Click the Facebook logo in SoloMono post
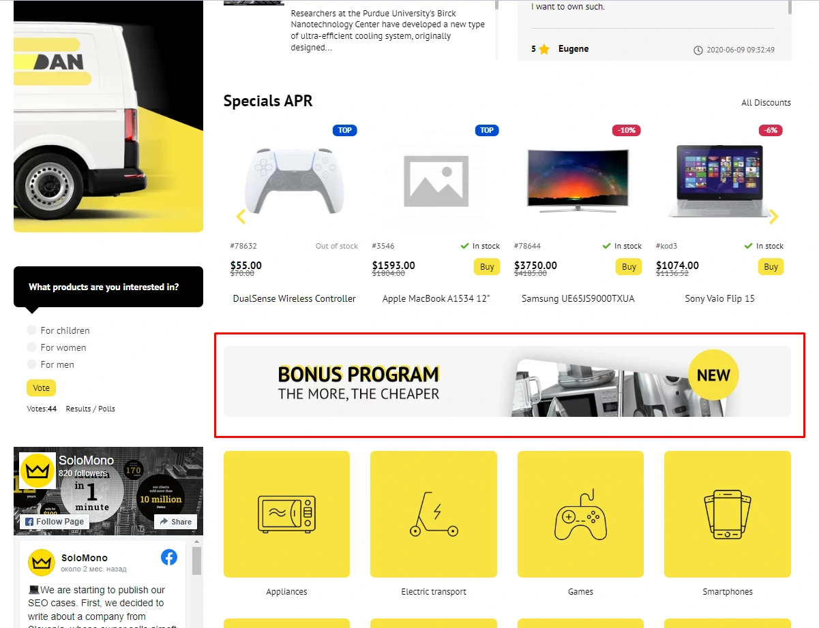The height and width of the screenshot is (628, 819). point(169,557)
